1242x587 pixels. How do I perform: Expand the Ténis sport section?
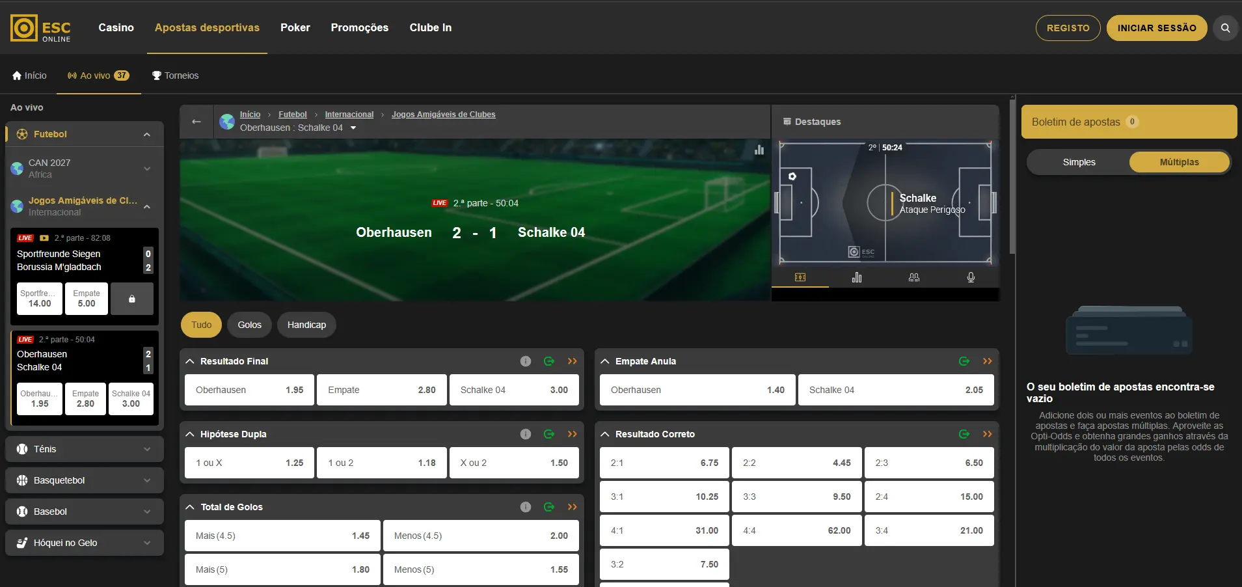[85, 449]
